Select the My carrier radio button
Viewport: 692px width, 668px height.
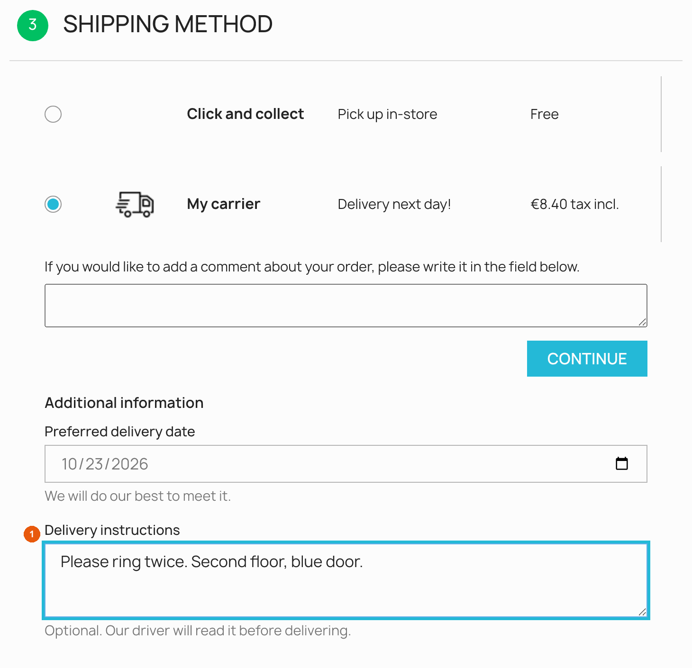click(53, 204)
